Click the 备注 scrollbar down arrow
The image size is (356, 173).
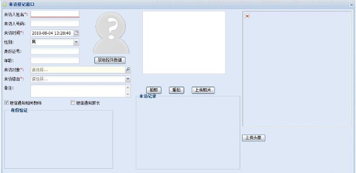point(128,94)
